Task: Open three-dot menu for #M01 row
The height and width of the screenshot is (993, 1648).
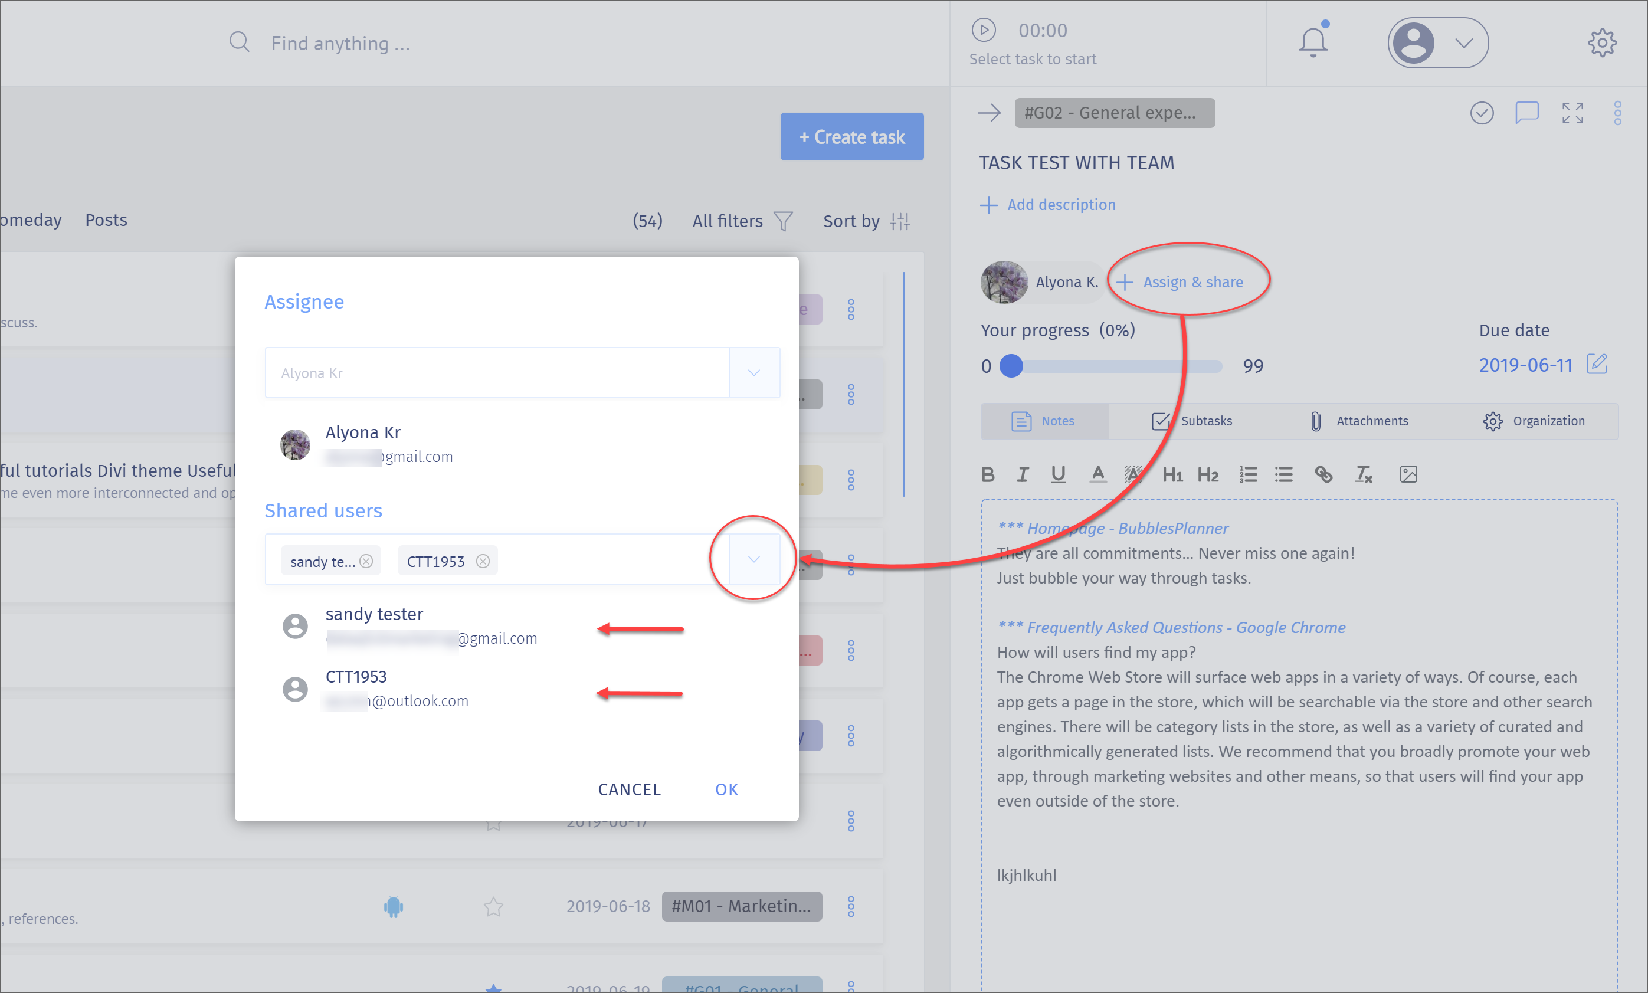Action: (x=851, y=906)
